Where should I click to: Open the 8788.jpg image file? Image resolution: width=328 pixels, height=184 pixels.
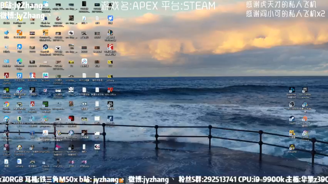(x=84, y=162)
